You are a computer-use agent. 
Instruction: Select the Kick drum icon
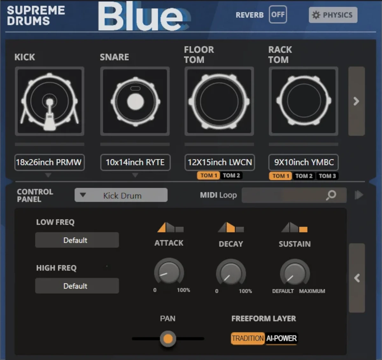tap(49, 101)
